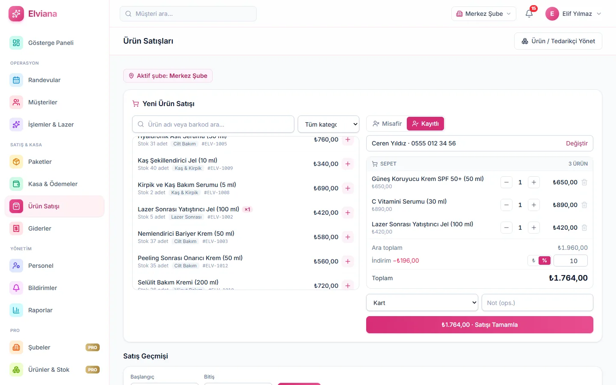Open Giderler page

coord(54,228)
